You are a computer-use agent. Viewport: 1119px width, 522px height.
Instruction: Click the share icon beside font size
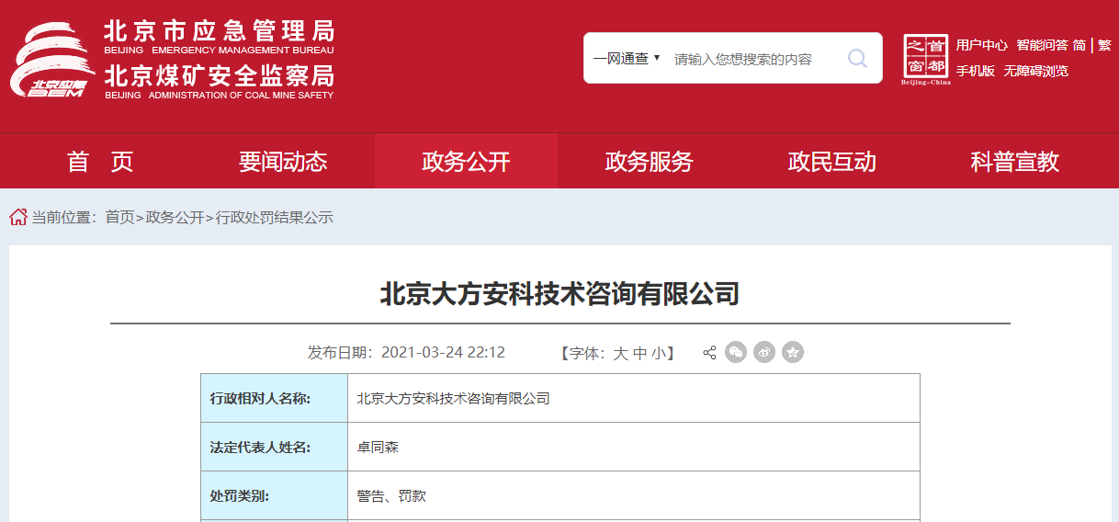coord(709,353)
